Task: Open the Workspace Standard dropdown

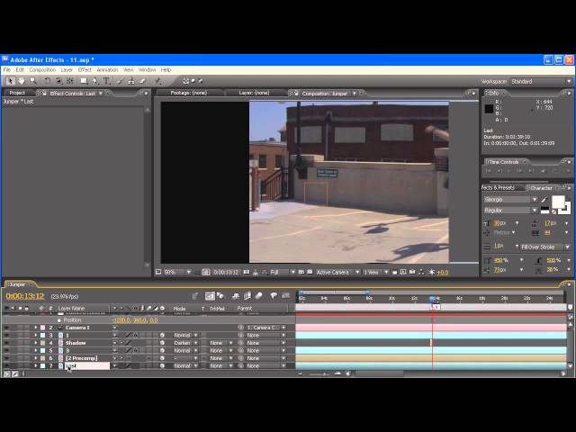Action: (540, 81)
